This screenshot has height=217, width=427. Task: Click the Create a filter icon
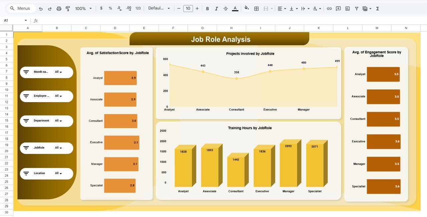[x=357, y=8]
